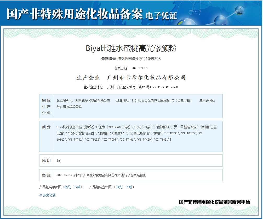Select the product title Biya比雅水蜜桃高光修颜粉
Viewport: 263px width, 219px height.
click(131, 48)
